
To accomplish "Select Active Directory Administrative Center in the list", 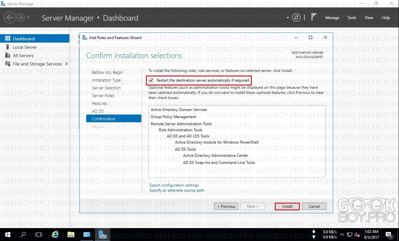I will (216, 156).
